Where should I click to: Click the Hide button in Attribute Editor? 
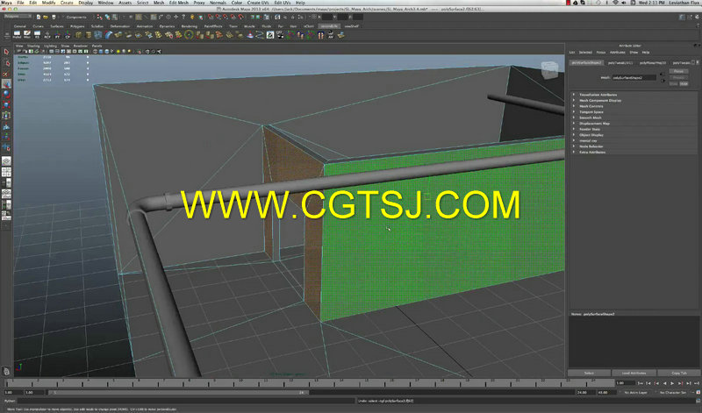pos(684,83)
